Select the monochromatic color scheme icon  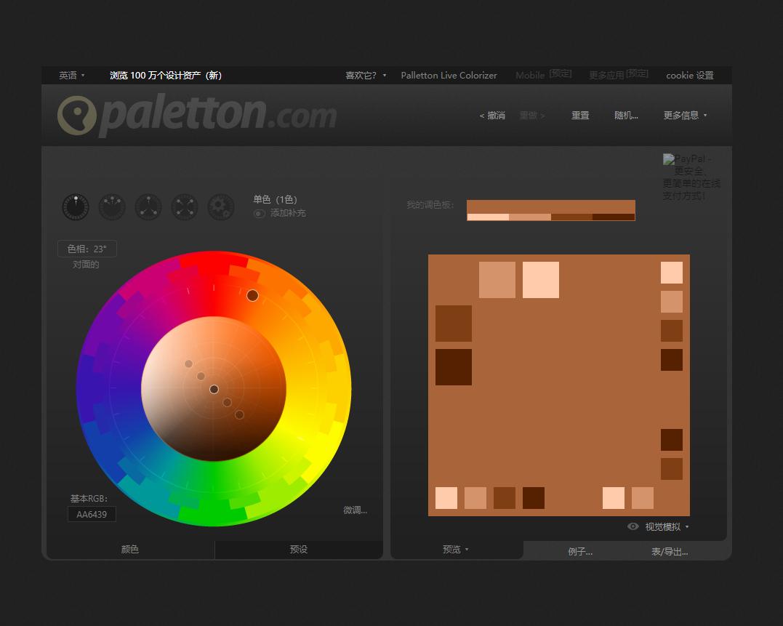coord(76,207)
